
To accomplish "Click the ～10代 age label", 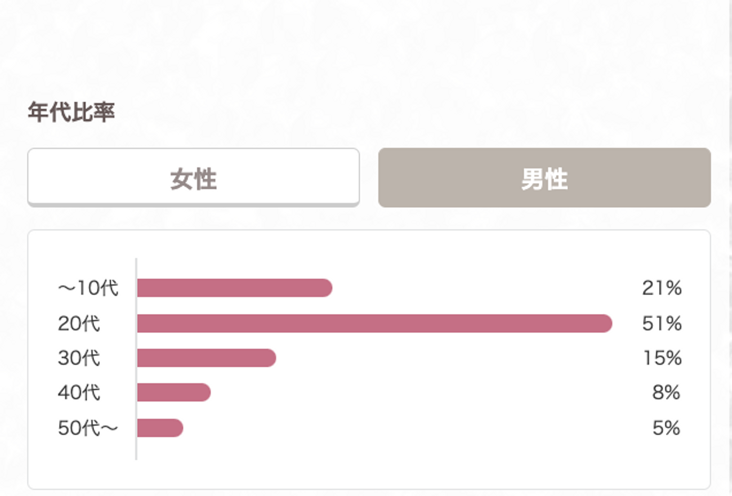I will point(88,288).
